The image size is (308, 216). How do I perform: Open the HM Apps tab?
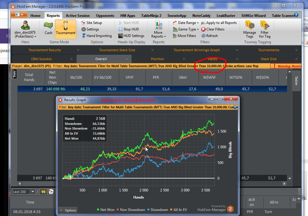(x=128, y=15)
